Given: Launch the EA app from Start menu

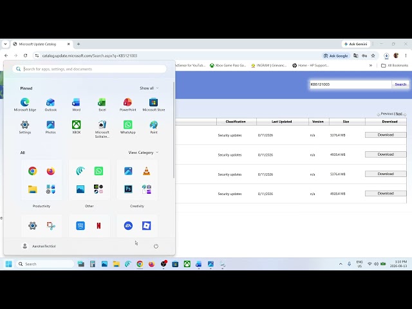Looking at the screenshot, I should point(128,226).
